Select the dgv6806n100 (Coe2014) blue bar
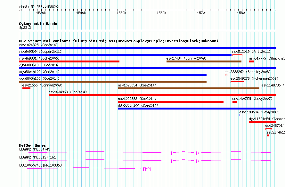Viewport: 285px width, 187px height. coord(197,109)
